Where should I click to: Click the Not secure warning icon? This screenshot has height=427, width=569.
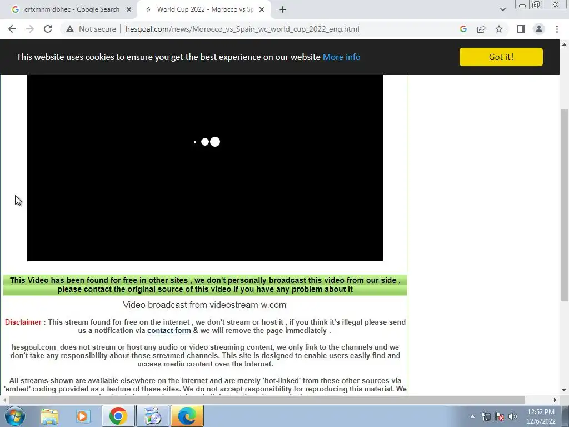[70, 29]
